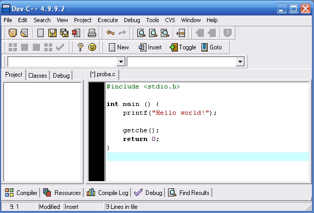The width and height of the screenshot is (314, 213).
Task: Open the Find Results bottom tab
Action: point(189,193)
